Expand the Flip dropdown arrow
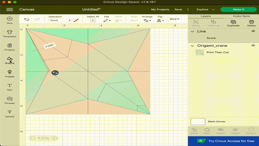The width and height of the screenshot is (259, 146). tap(163, 21)
